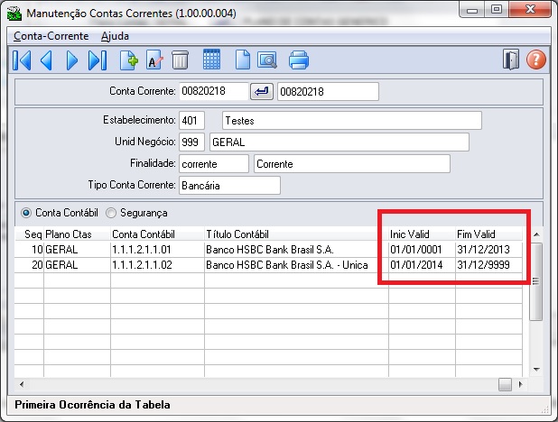Jump to last record in toolbar

[98, 60]
